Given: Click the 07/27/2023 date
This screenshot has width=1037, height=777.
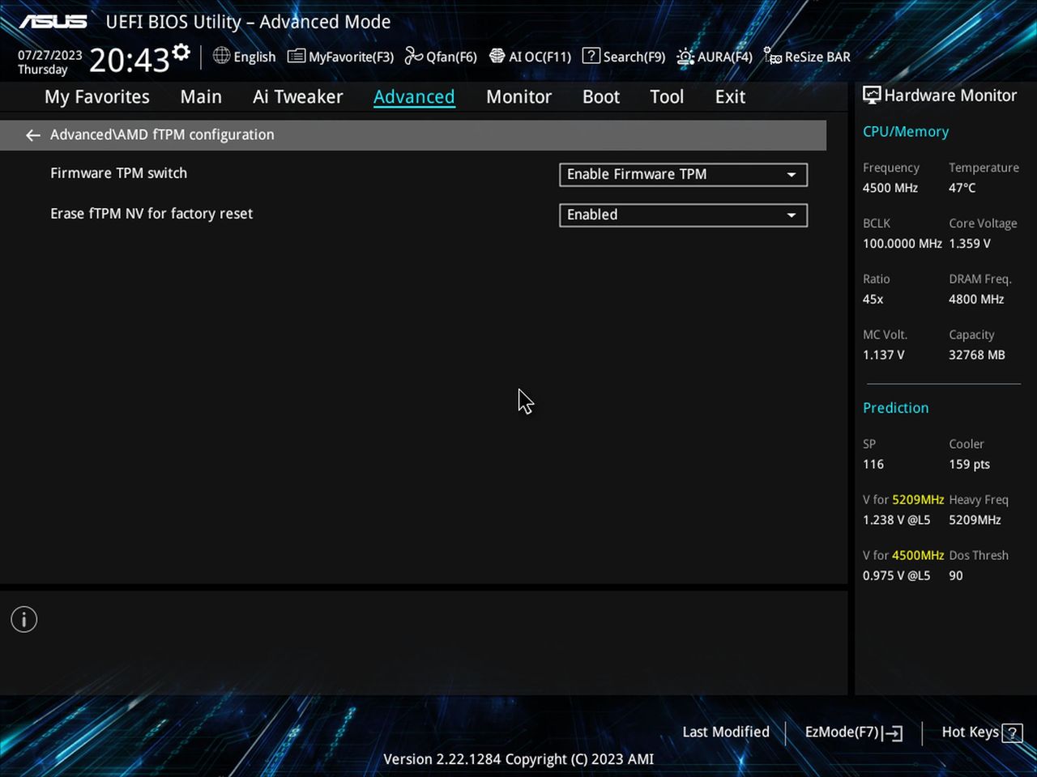Looking at the screenshot, I should click(x=50, y=55).
